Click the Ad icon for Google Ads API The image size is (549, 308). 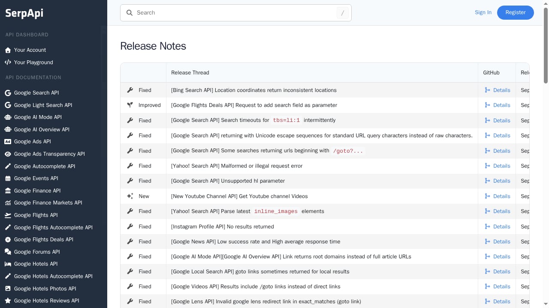(8, 142)
